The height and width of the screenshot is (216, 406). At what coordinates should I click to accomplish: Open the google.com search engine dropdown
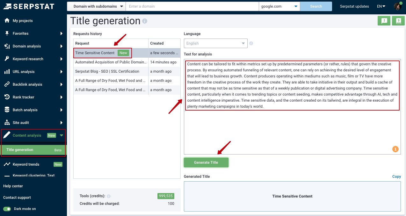279,6
